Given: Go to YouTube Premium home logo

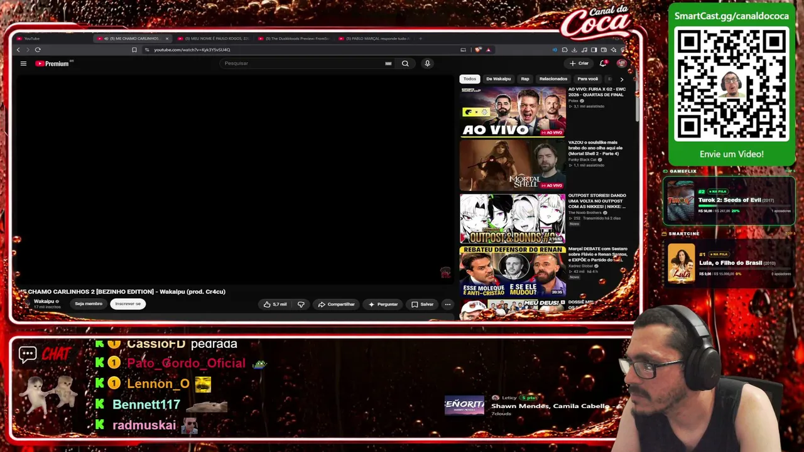Looking at the screenshot, I should 54,63.
